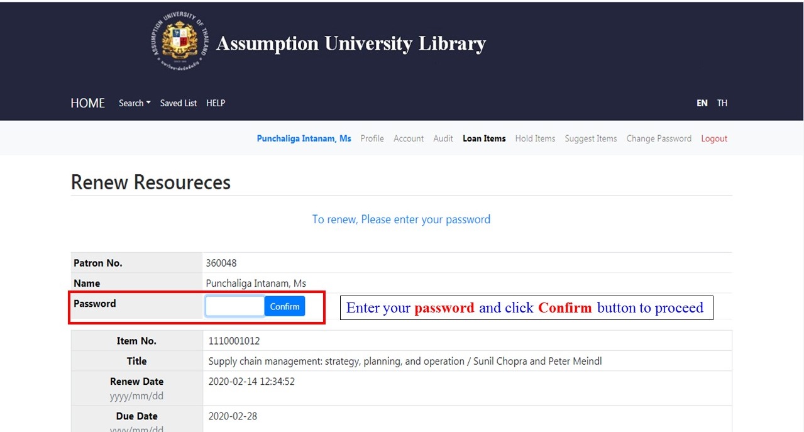Focus the Password input field
The width and height of the screenshot is (804, 432).
(235, 306)
